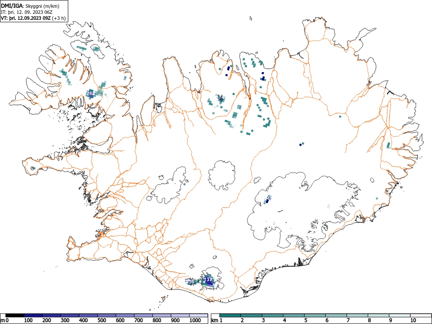Click the "10" label on the kilometre legend
This screenshot has height=324, width=432.
[413, 321]
